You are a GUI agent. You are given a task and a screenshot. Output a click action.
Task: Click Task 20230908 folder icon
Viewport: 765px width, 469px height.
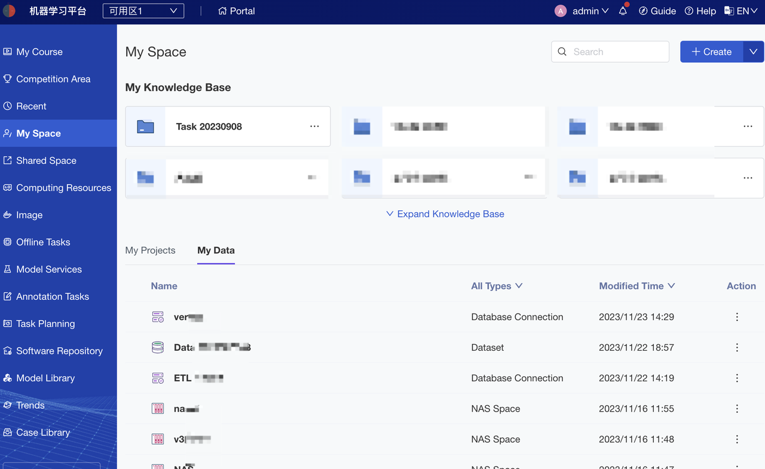[145, 127]
